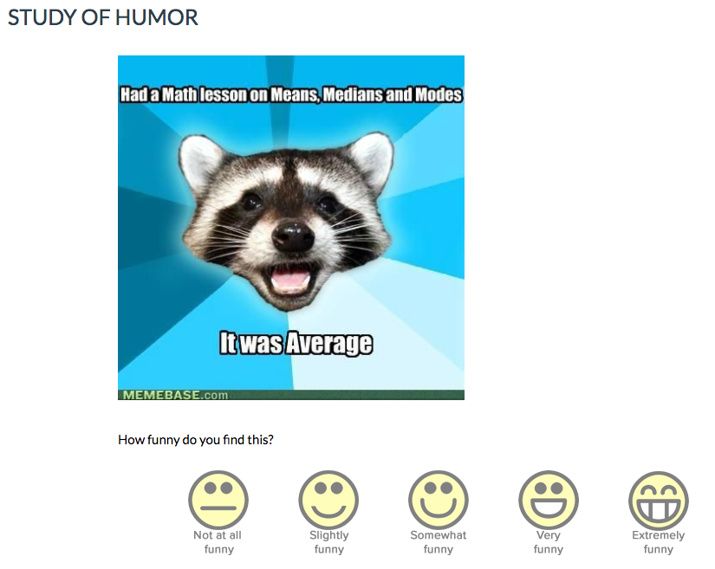Click the 'Means, Medians and Modes' caption
The height and width of the screenshot is (569, 715).
click(366, 94)
